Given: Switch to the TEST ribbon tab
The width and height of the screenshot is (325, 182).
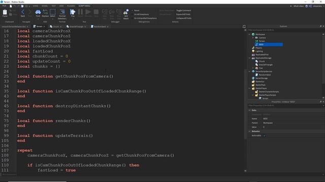Looking at the screenshot, I should click(x=53, y=6).
